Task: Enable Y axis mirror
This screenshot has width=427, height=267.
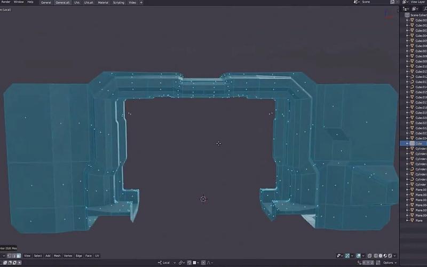Action: [368, 263]
